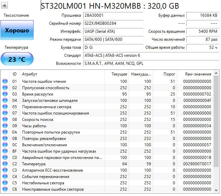Click the Техсостояние label
The width and height of the screenshot is (221, 196).
coord(16,15)
